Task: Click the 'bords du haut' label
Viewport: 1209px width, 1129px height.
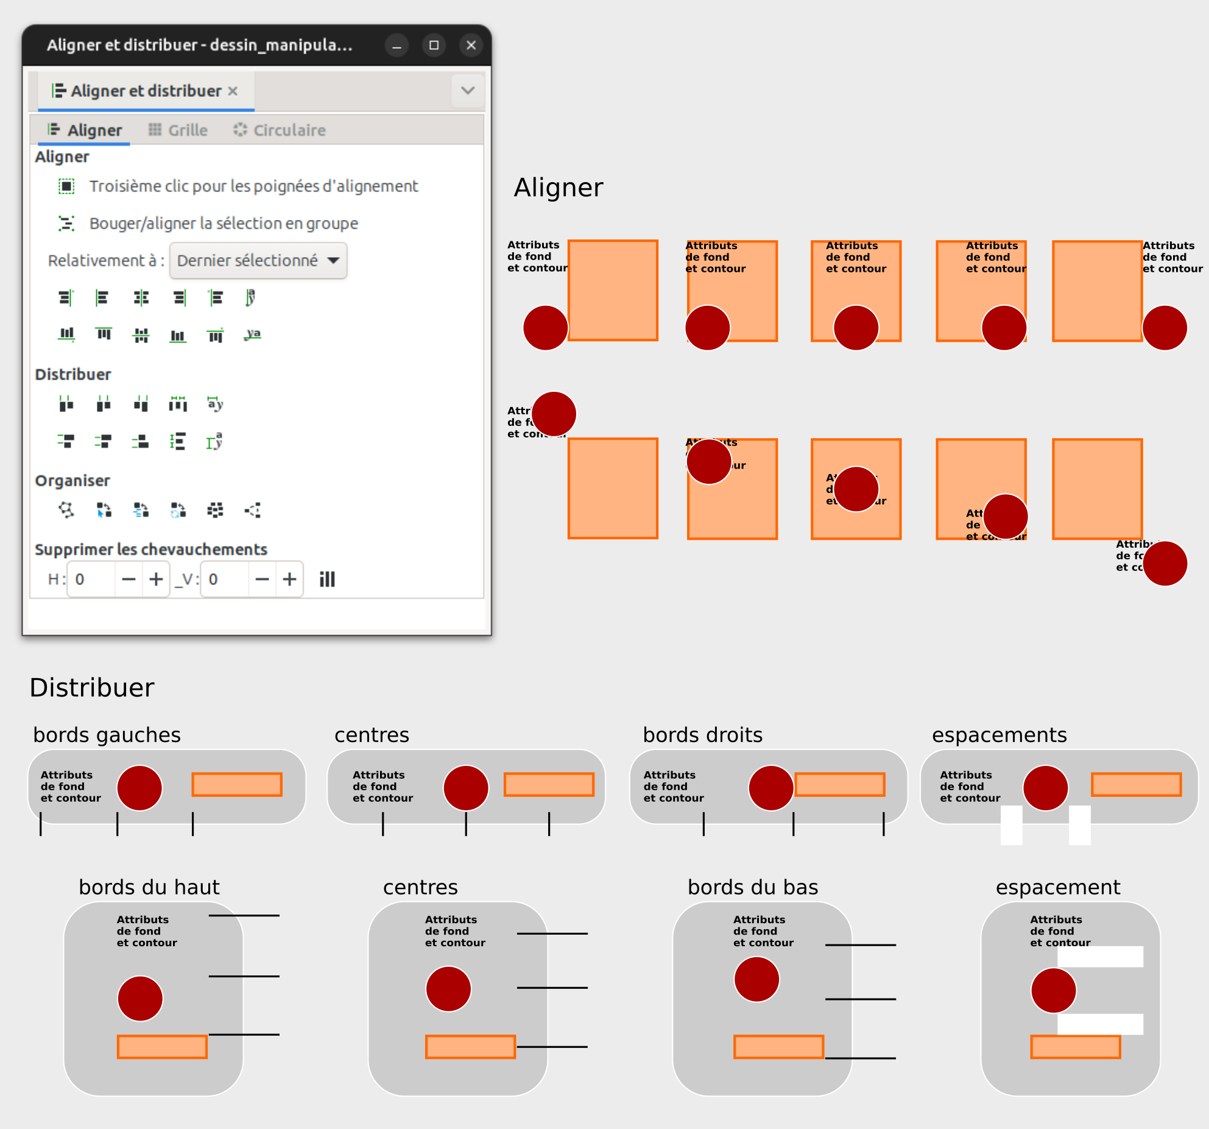Action: [x=149, y=887]
